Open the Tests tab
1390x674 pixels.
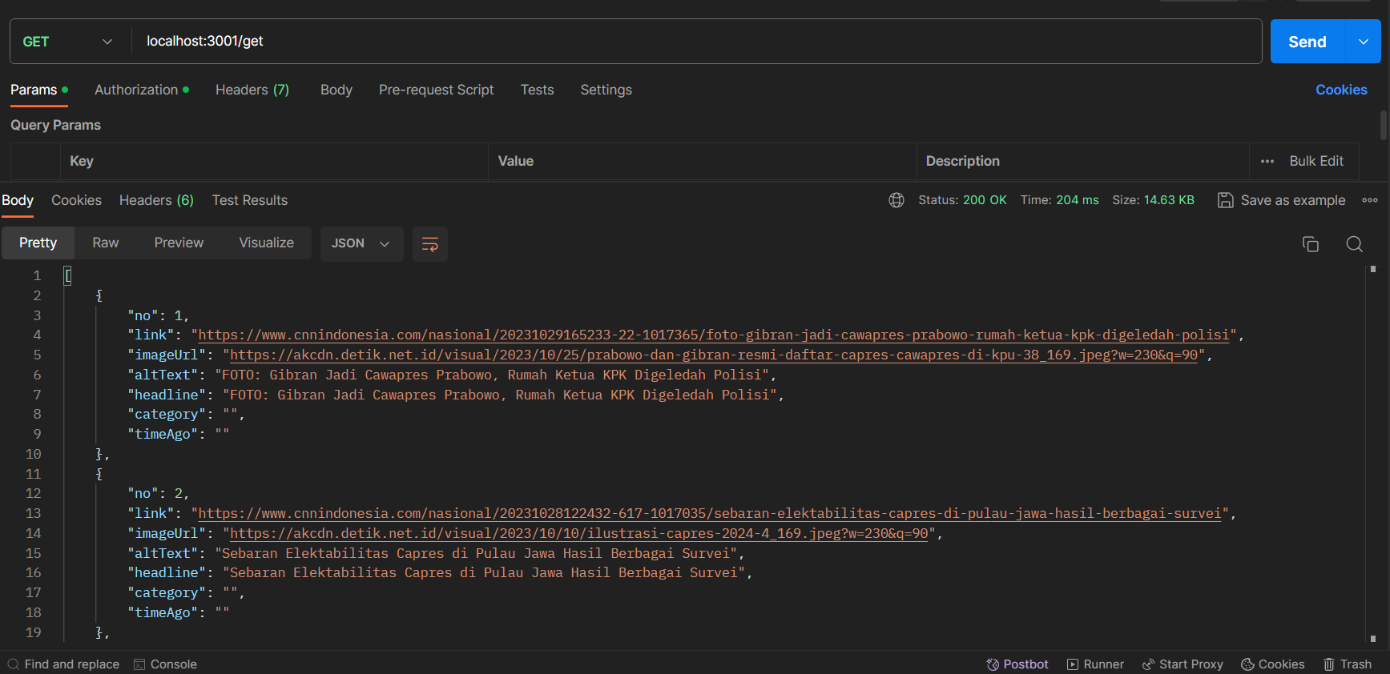(538, 90)
